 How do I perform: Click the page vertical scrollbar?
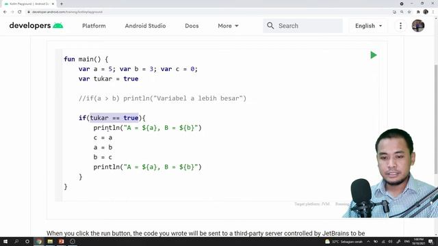click(x=436, y=119)
